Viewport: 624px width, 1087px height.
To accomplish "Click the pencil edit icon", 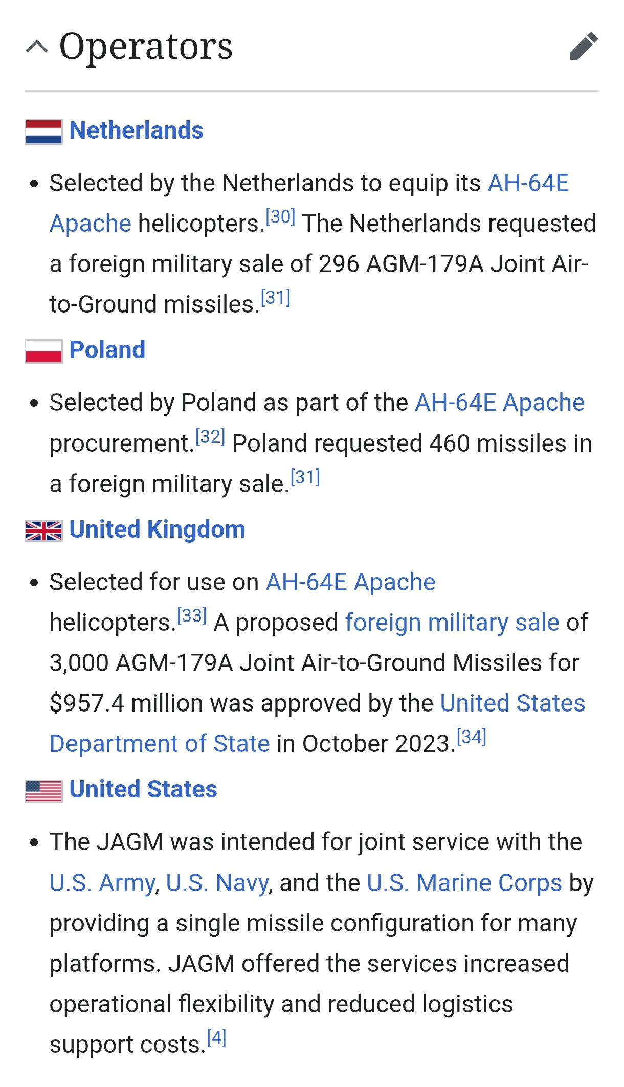I will pyautogui.click(x=584, y=47).
